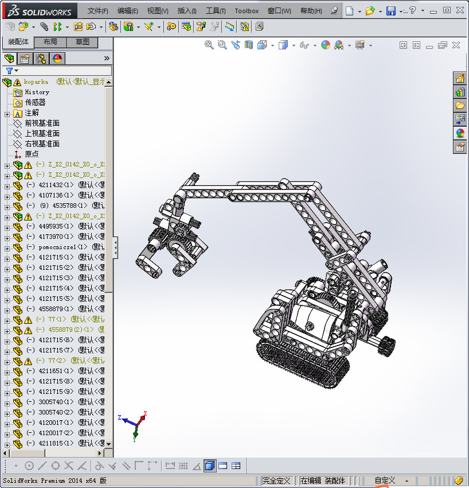Image resolution: width=469 pixels, height=488 pixels.
Task: Open the 工具(T) menu
Action: (216, 11)
